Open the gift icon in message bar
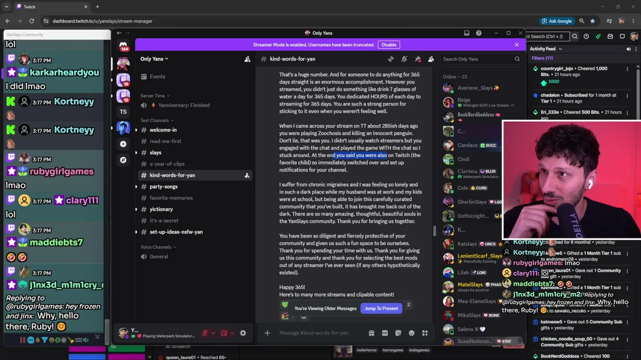641x360 pixels. tap(372, 333)
